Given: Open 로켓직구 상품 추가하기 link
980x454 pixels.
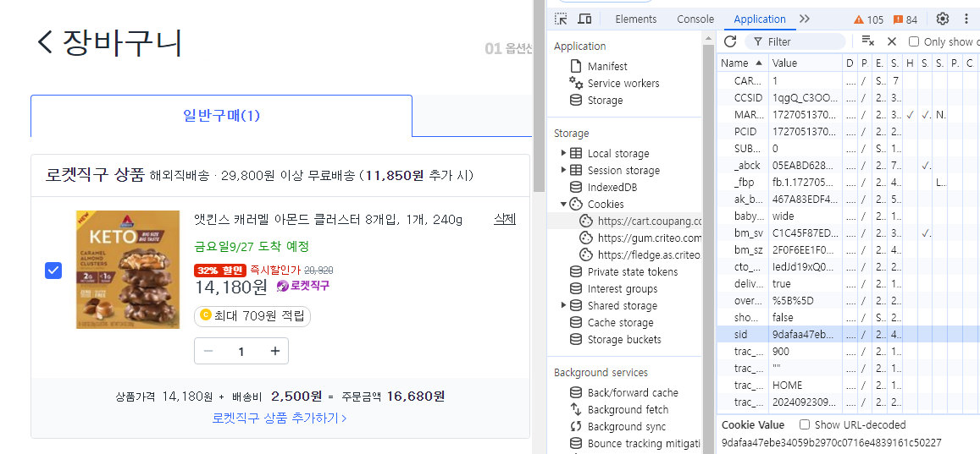Looking at the screenshot, I should click(280, 417).
